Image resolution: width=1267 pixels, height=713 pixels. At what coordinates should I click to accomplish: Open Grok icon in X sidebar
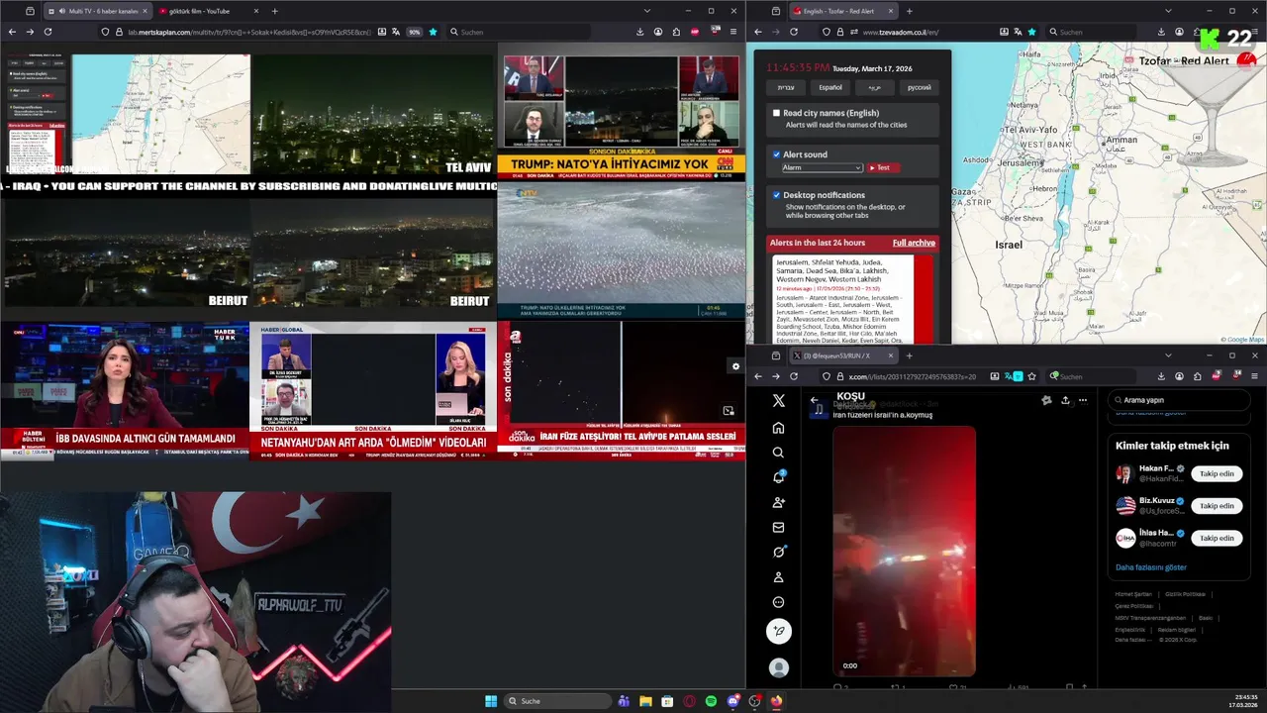779,553
